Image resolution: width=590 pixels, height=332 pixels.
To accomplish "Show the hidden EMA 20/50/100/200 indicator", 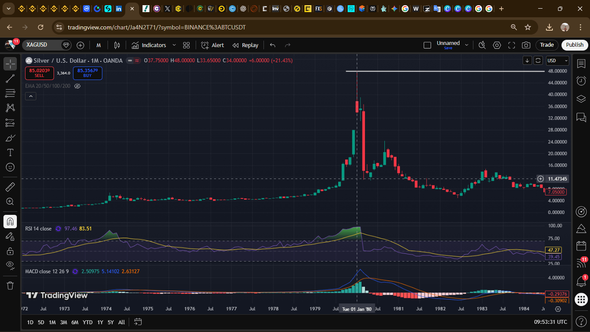I will pos(77,86).
